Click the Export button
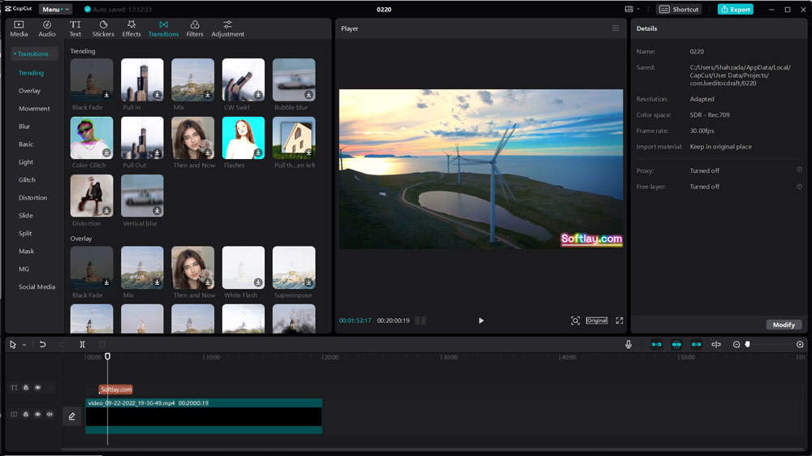 click(736, 9)
